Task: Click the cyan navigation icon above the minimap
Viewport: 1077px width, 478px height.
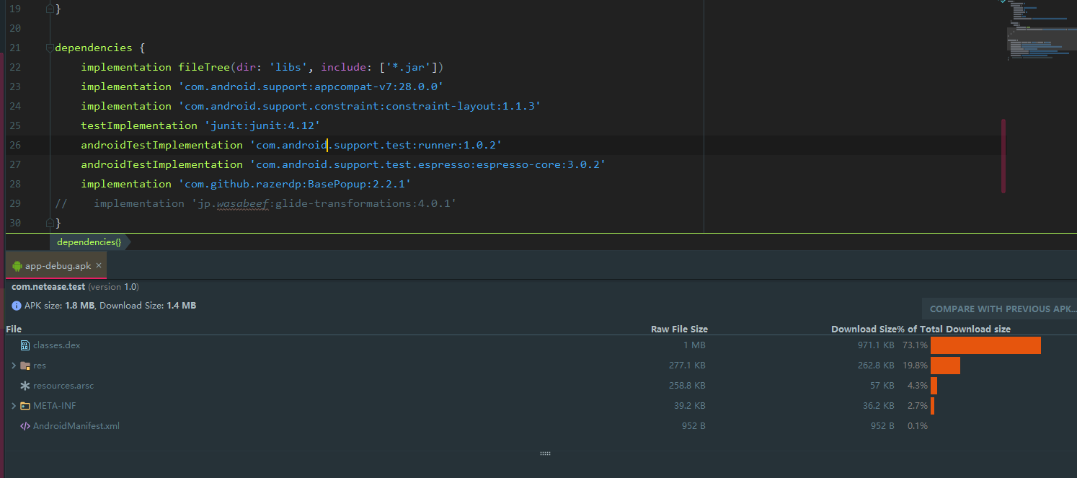Action: pyautogui.click(x=1003, y=3)
